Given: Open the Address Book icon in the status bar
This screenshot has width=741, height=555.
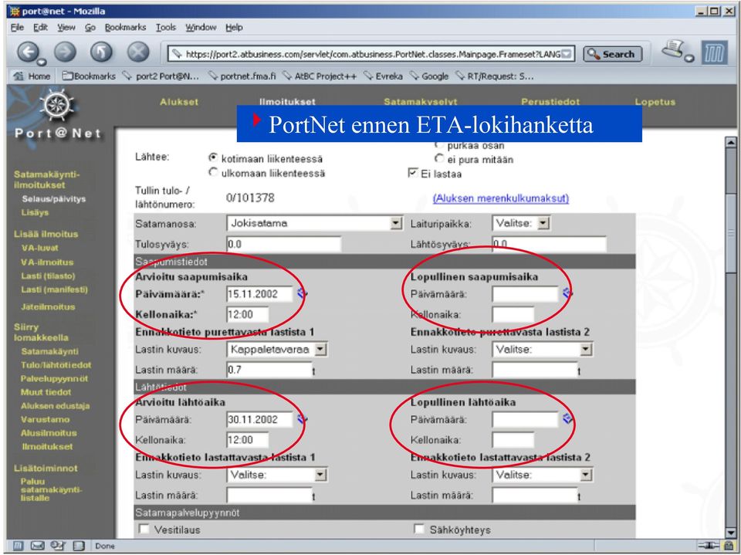Looking at the screenshot, I should click(x=79, y=546).
